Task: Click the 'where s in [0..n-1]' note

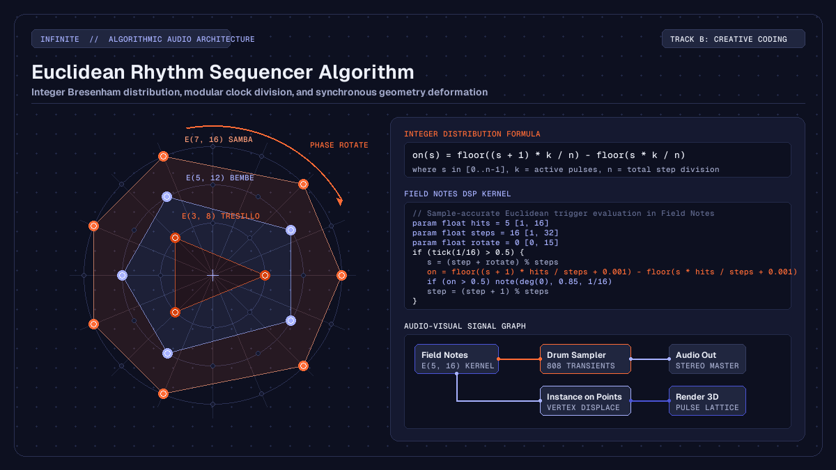Action: [x=566, y=169]
